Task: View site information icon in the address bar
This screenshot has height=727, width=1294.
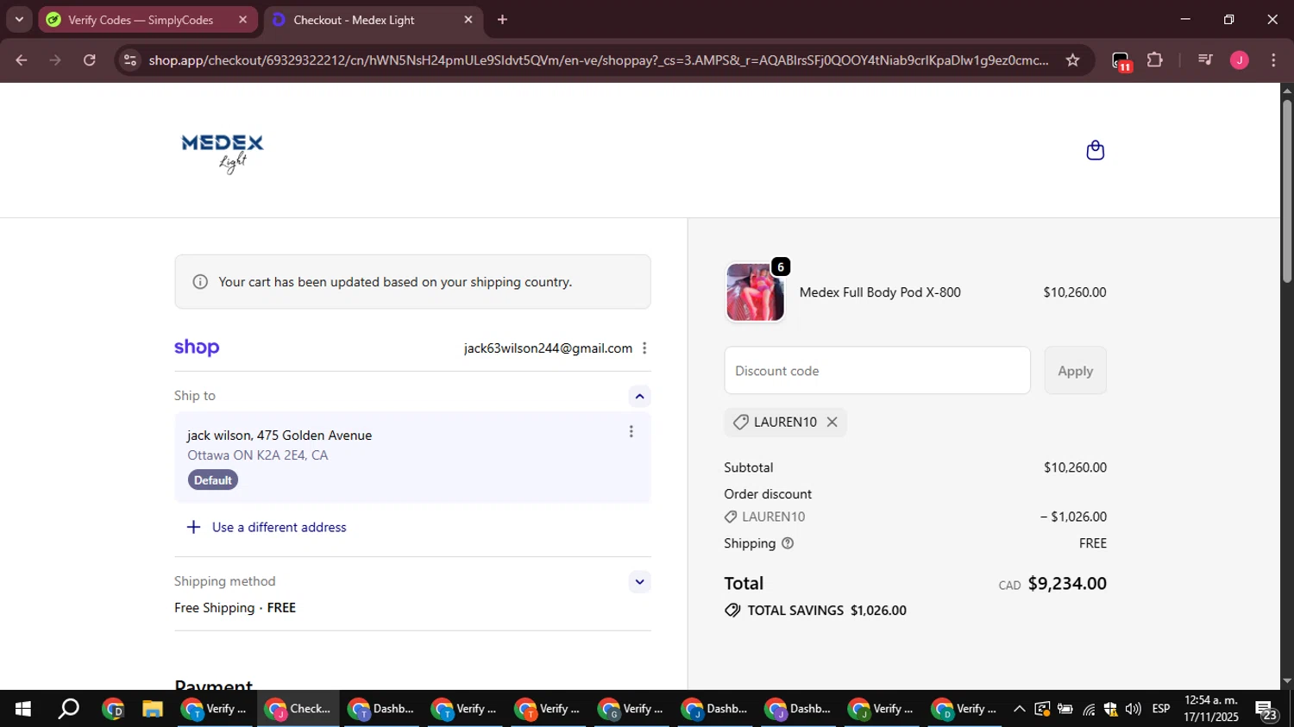Action: (x=130, y=60)
